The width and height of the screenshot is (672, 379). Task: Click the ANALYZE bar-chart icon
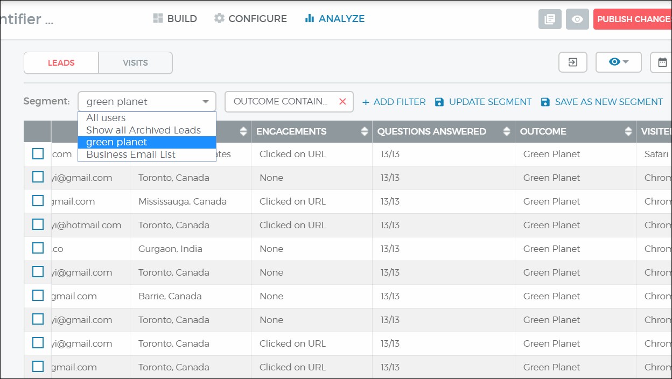click(310, 18)
